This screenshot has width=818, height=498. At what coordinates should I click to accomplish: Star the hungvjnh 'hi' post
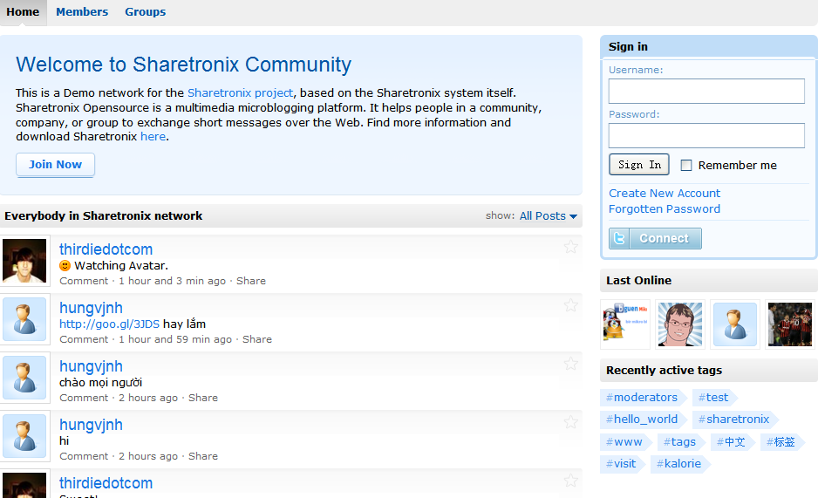click(570, 422)
